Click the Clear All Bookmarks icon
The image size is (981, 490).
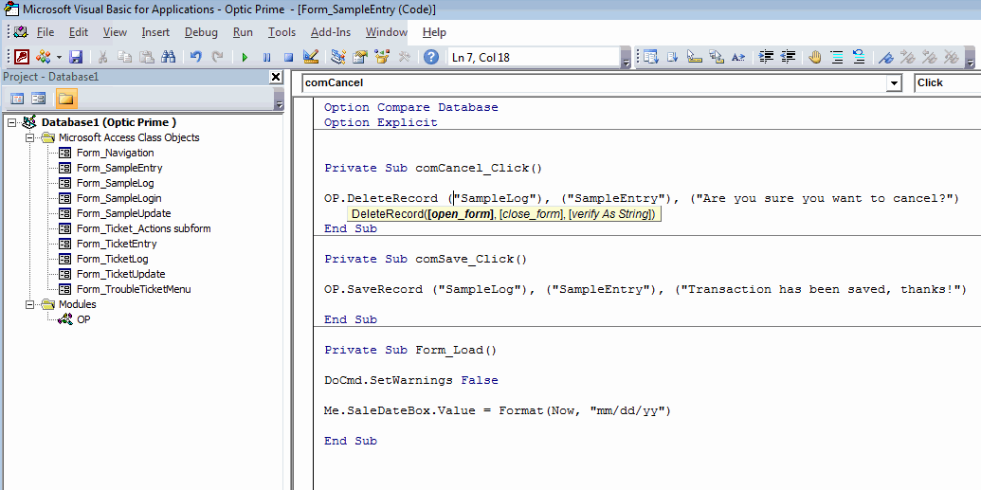pyautogui.click(x=951, y=57)
